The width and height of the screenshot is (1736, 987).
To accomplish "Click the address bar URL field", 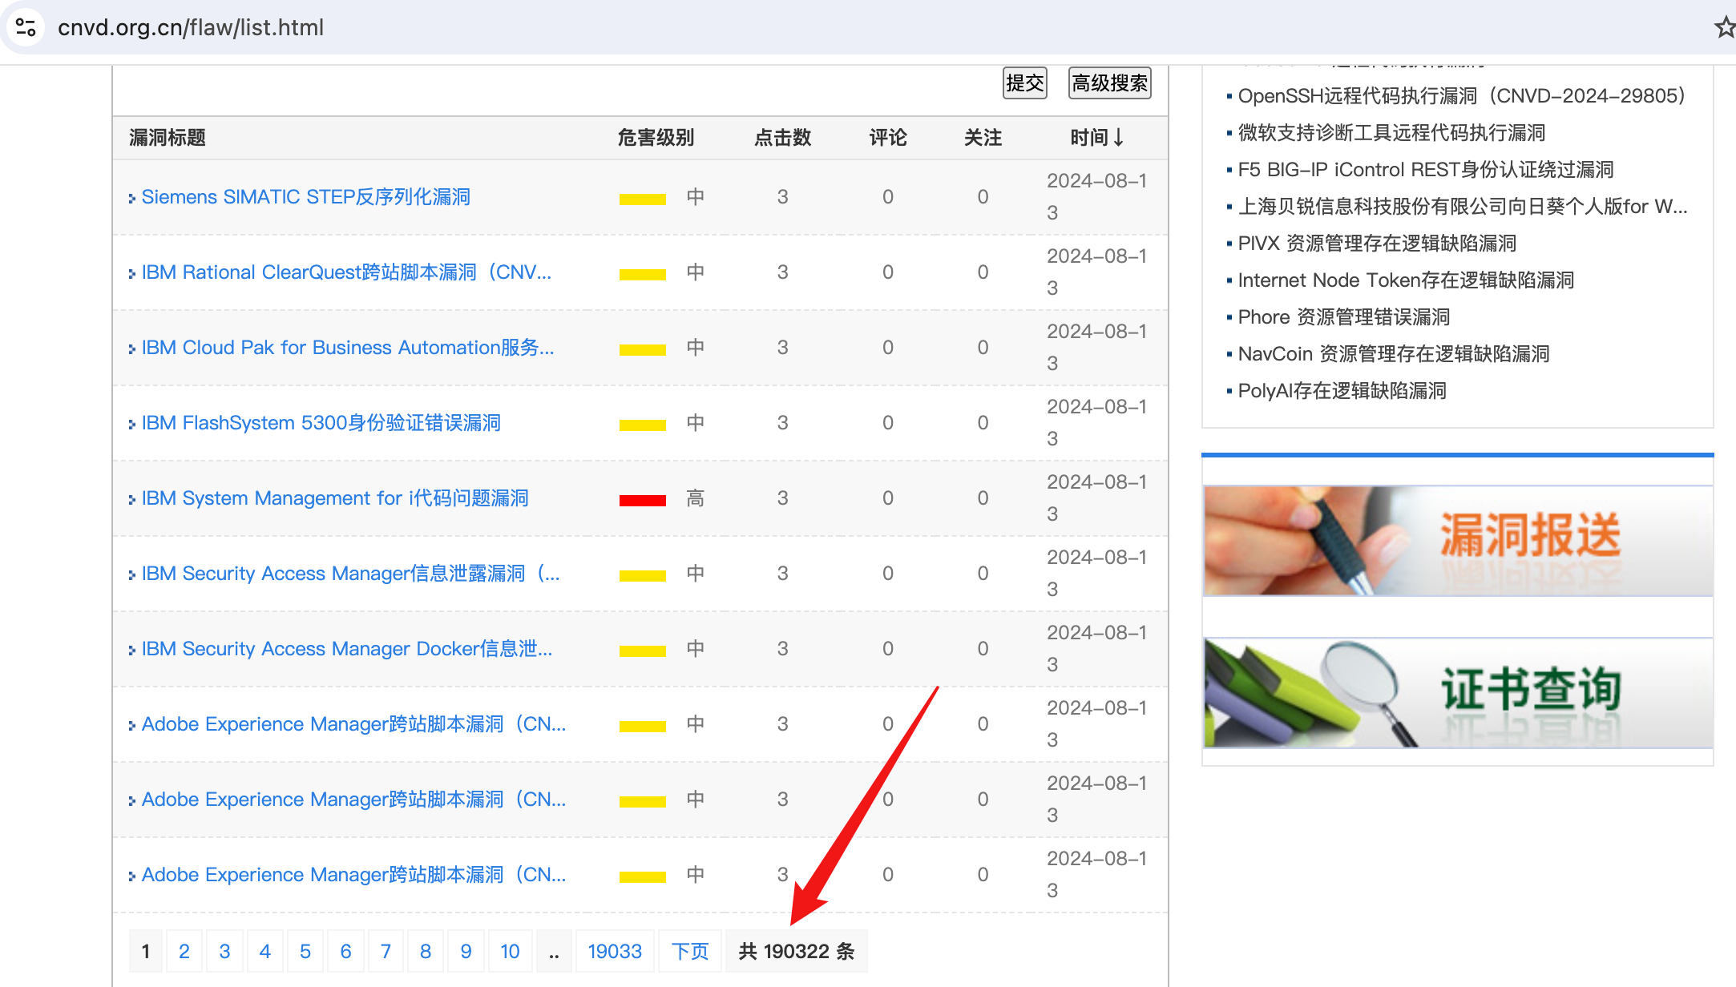I will coord(191,27).
